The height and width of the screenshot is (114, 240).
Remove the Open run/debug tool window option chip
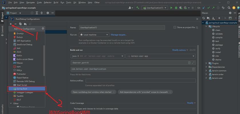114,92
